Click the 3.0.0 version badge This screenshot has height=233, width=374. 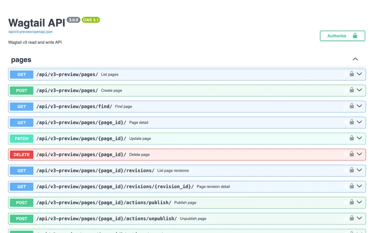(x=73, y=20)
